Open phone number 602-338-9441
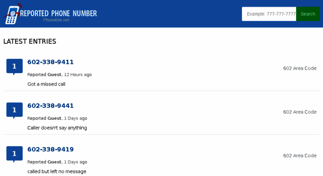 (50, 106)
